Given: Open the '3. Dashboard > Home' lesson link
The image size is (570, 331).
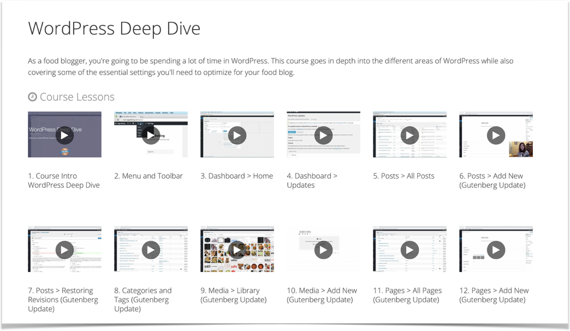Looking at the screenshot, I should [236, 176].
